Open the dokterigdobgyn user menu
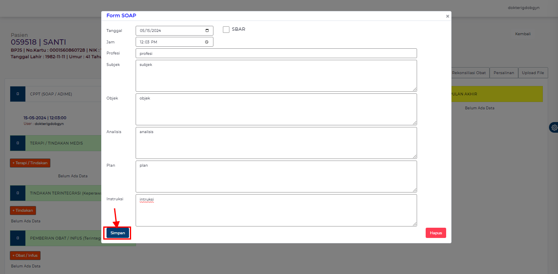This screenshot has width=558, height=274. tap(523, 7)
